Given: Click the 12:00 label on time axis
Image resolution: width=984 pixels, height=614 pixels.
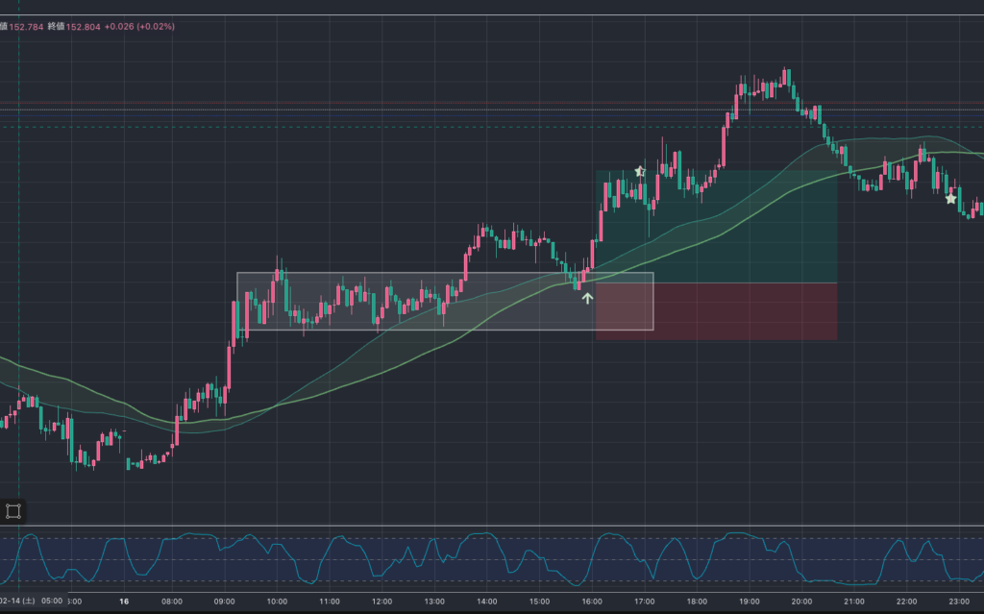Looking at the screenshot, I should click(381, 602).
